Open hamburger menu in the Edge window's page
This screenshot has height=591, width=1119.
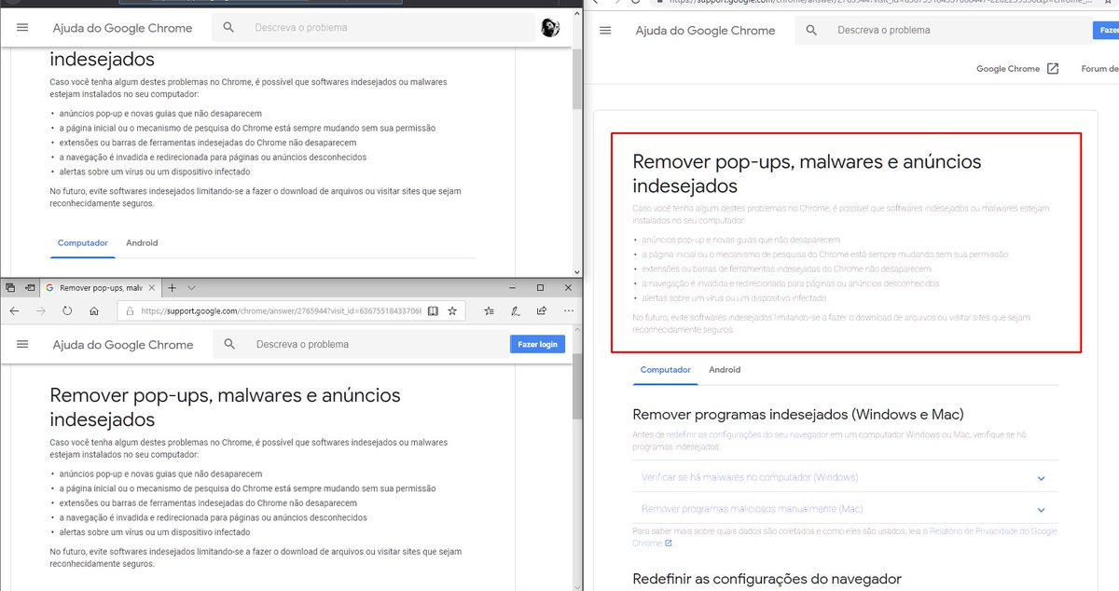(x=22, y=344)
